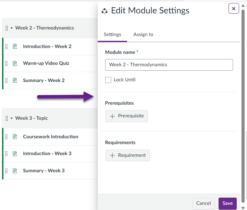Screen dimensions: 247x210
Task: Open Summary - Week 2 page
Action: [44, 80]
